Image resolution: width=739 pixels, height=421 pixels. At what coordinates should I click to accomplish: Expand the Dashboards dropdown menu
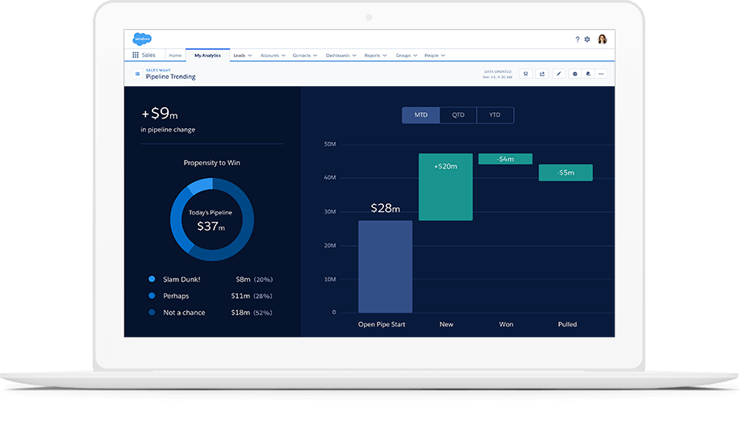point(341,56)
